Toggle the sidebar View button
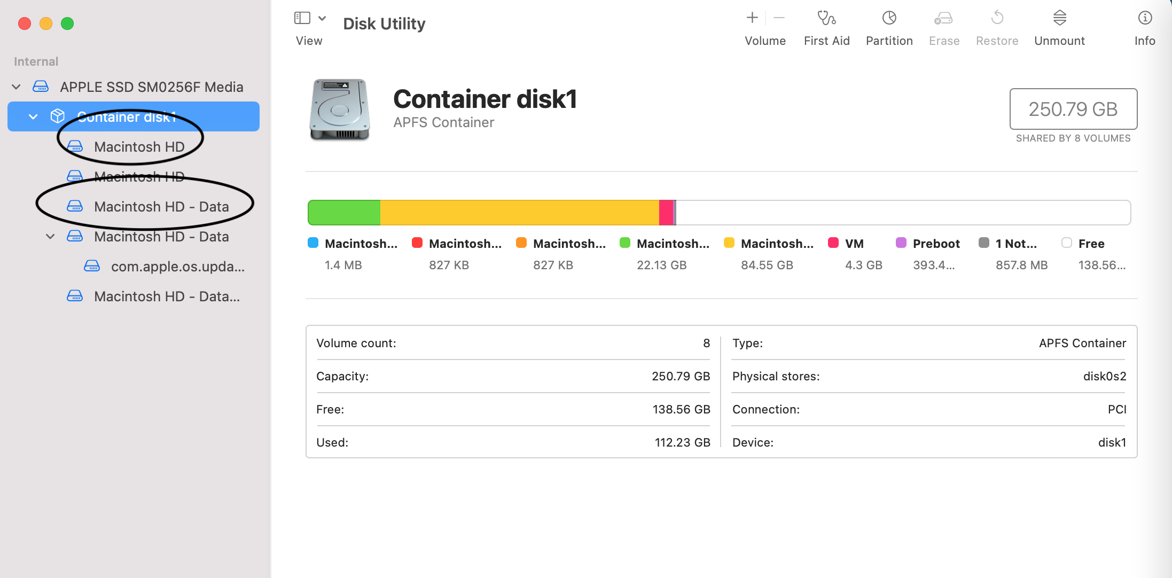The image size is (1172, 578). [x=302, y=18]
